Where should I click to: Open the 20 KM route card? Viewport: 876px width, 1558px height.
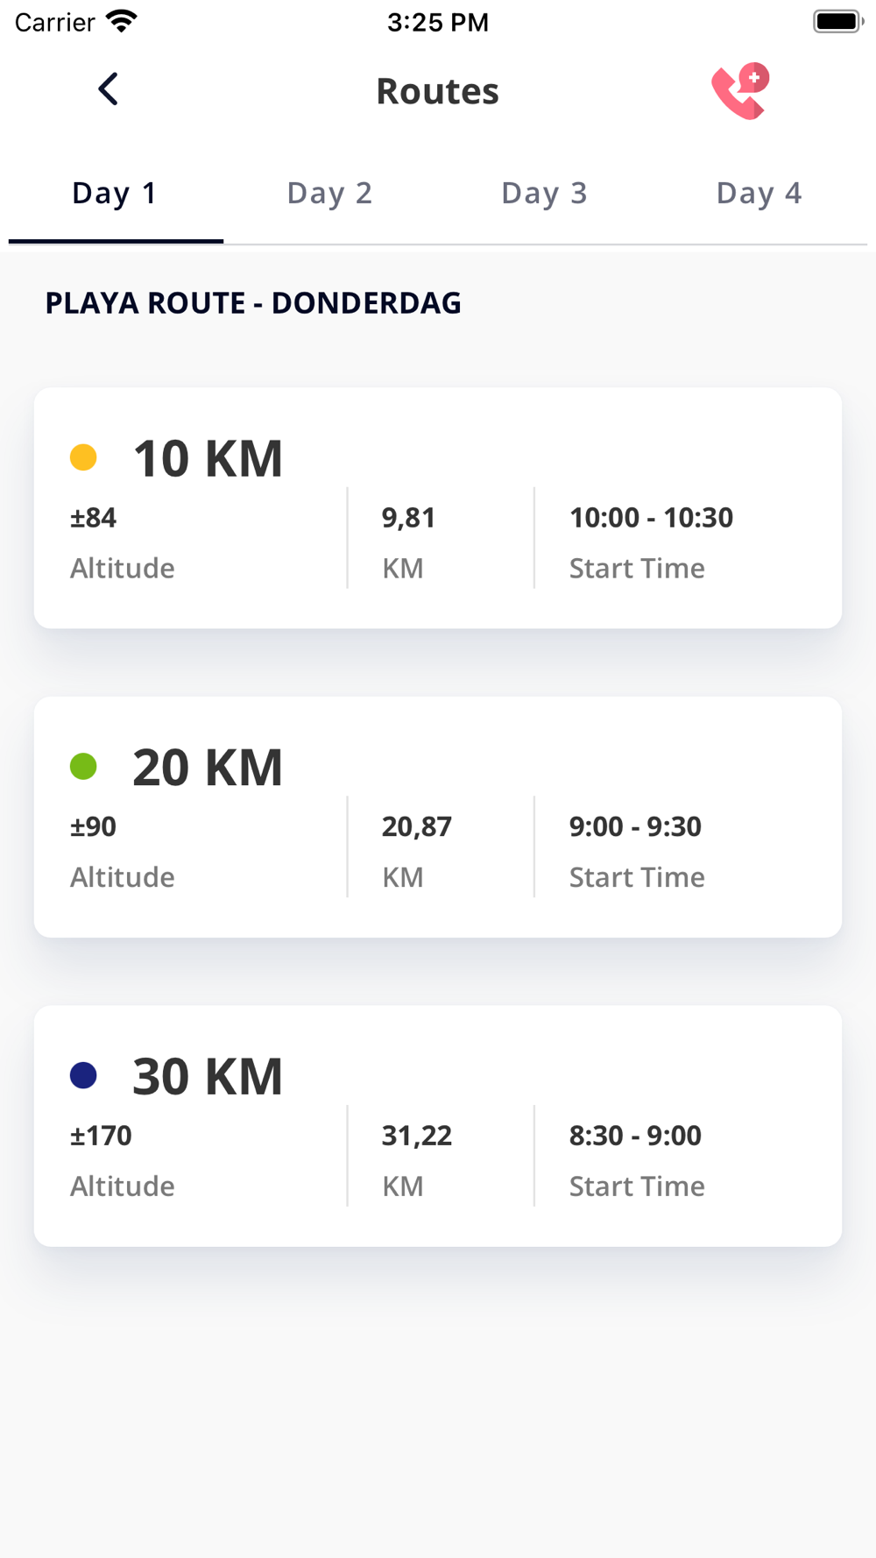coord(438,818)
